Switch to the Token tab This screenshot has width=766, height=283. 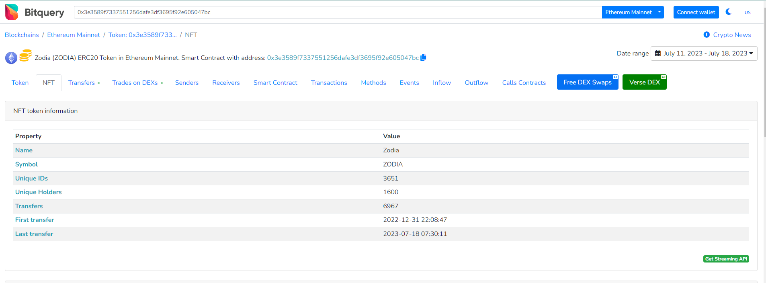pyautogui.click(x=20, y=82)
